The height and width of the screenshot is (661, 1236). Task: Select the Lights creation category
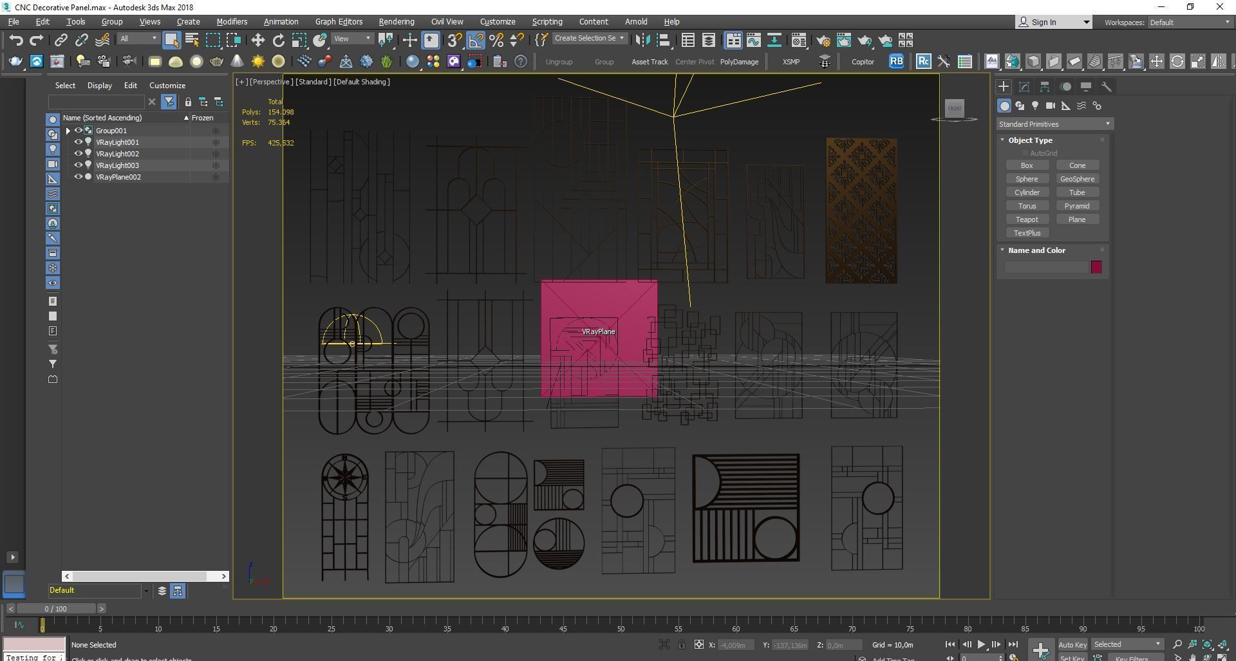click(1035, 106)
